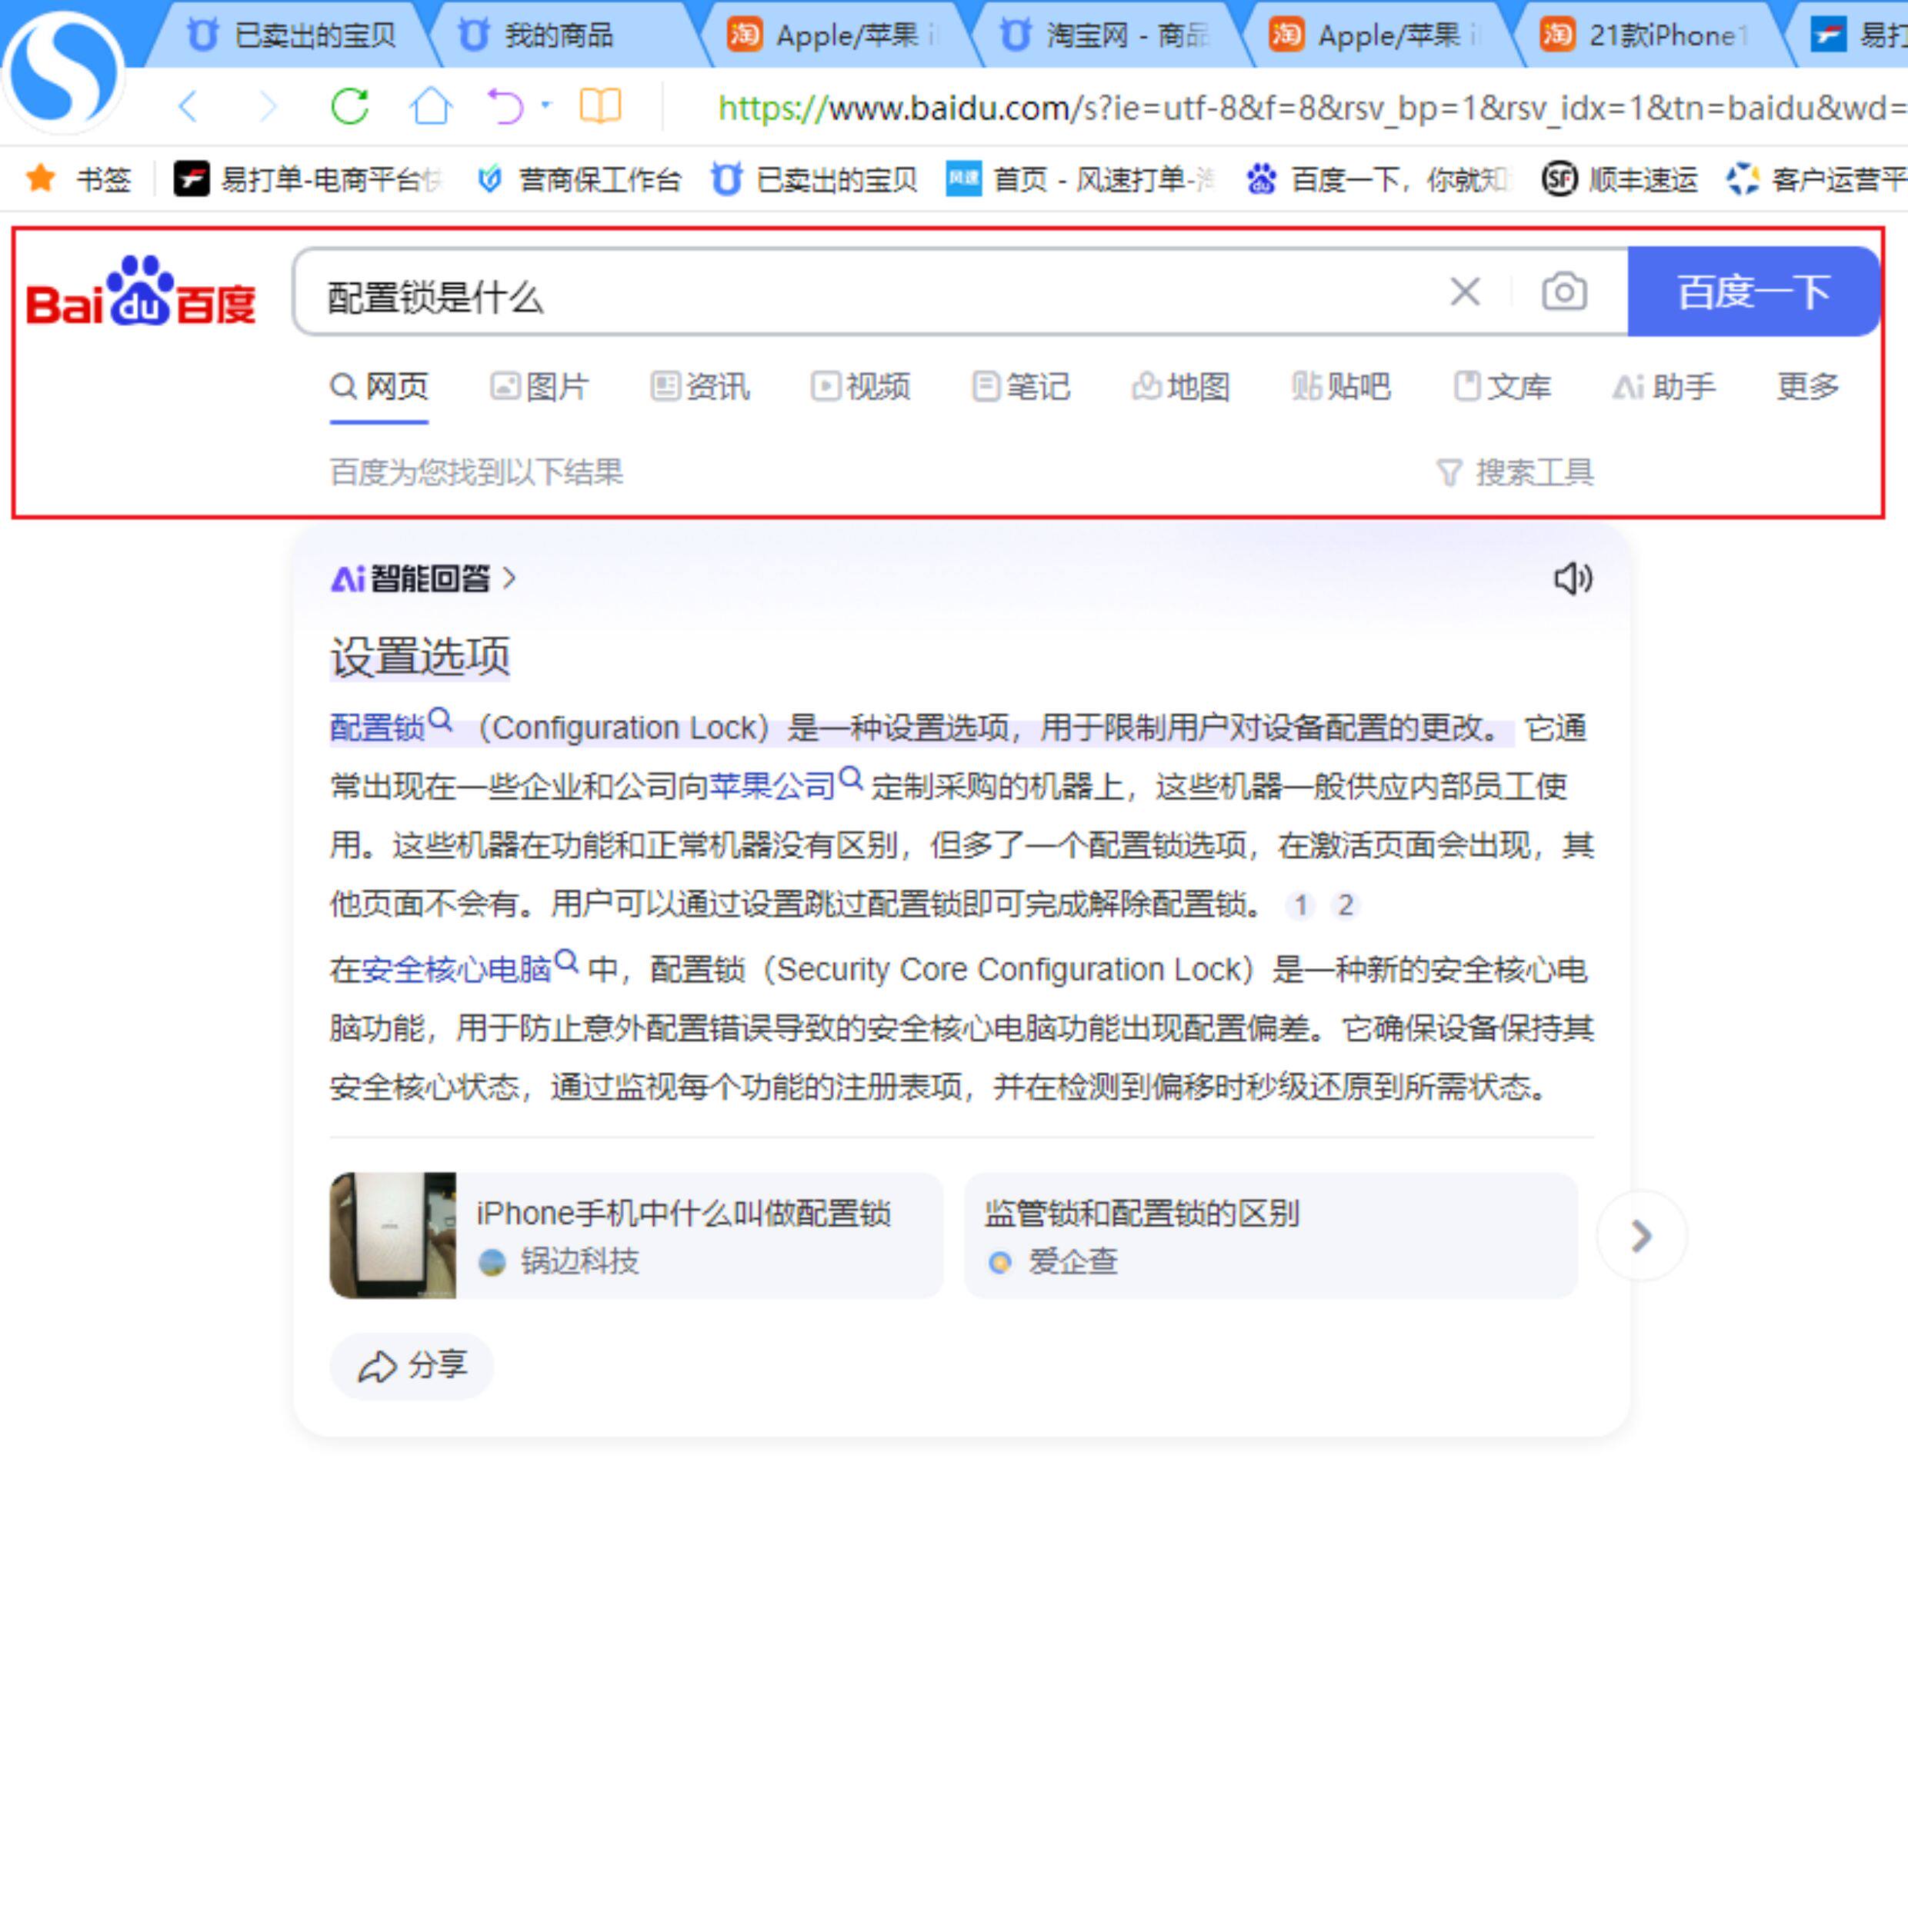The width and height of the screenshot is (1908, 1932).
Task: Click the undo close-tab arrow icon
Action: pos(505,106)
